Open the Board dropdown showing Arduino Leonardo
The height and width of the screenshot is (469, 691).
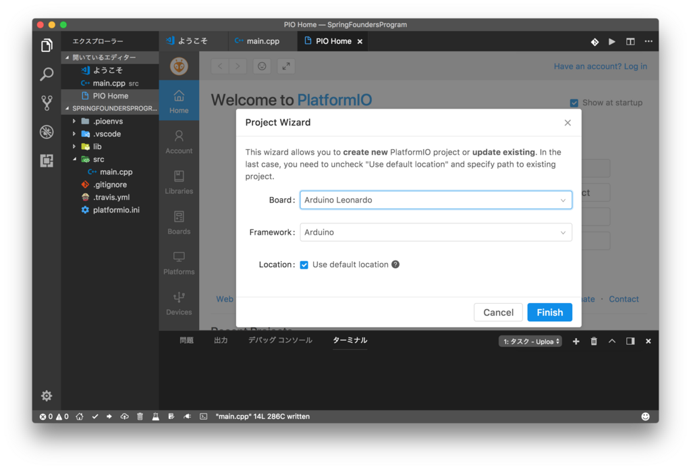pyautogui.click(x=436, y=200)
